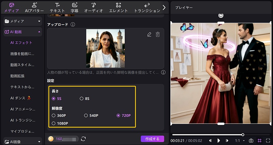Select 画像を動画に in sidebar
This screenshot has width=273, height=145.
[x=22, y=54]
